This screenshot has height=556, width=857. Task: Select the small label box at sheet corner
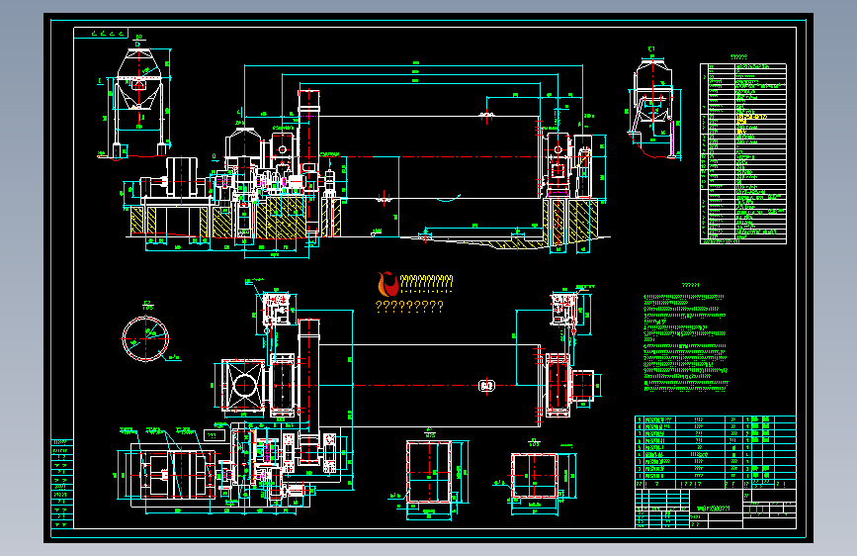(x=101, y=33)
